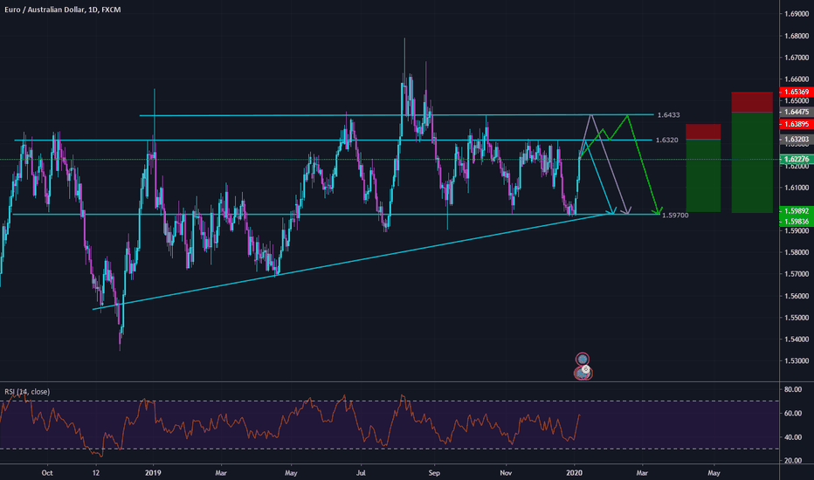
Task: Click the 1.54000 price axis label
Action: pyautogui.click(x=797, y=339)
